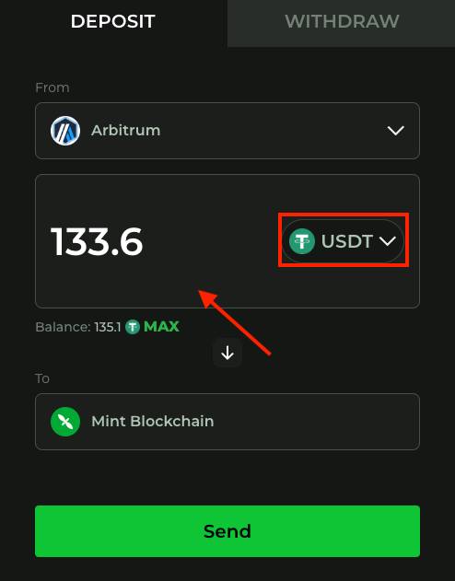The width and height of the screenshot is (455, 581).
Task: Click the 133.6 amount input field
Action: pyautogui.click(x=156, y=241)
